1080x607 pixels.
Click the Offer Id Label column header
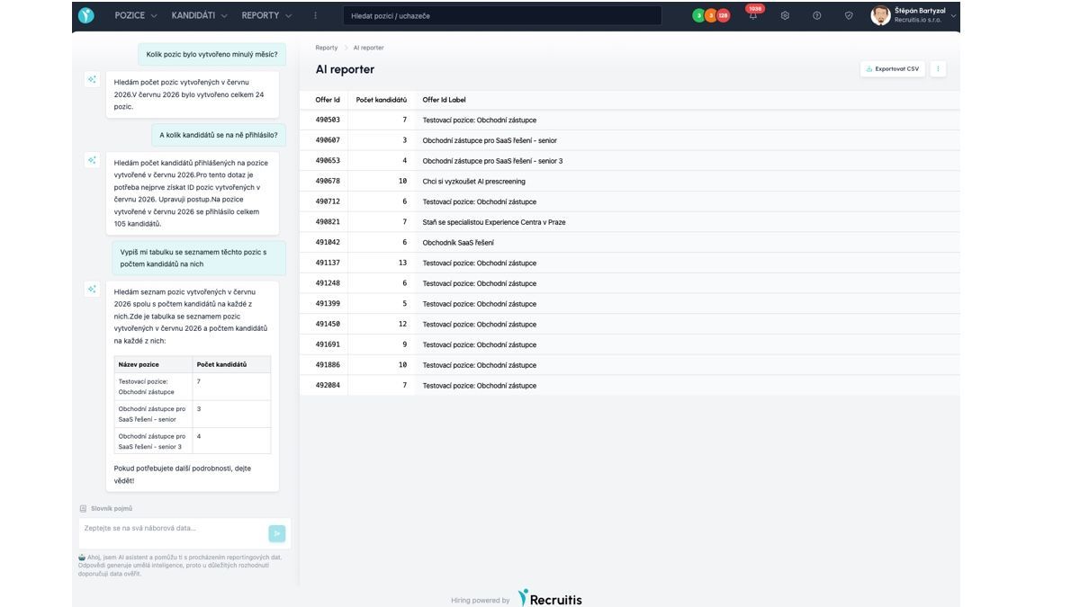pyautogui.click(x=445, y=100)
